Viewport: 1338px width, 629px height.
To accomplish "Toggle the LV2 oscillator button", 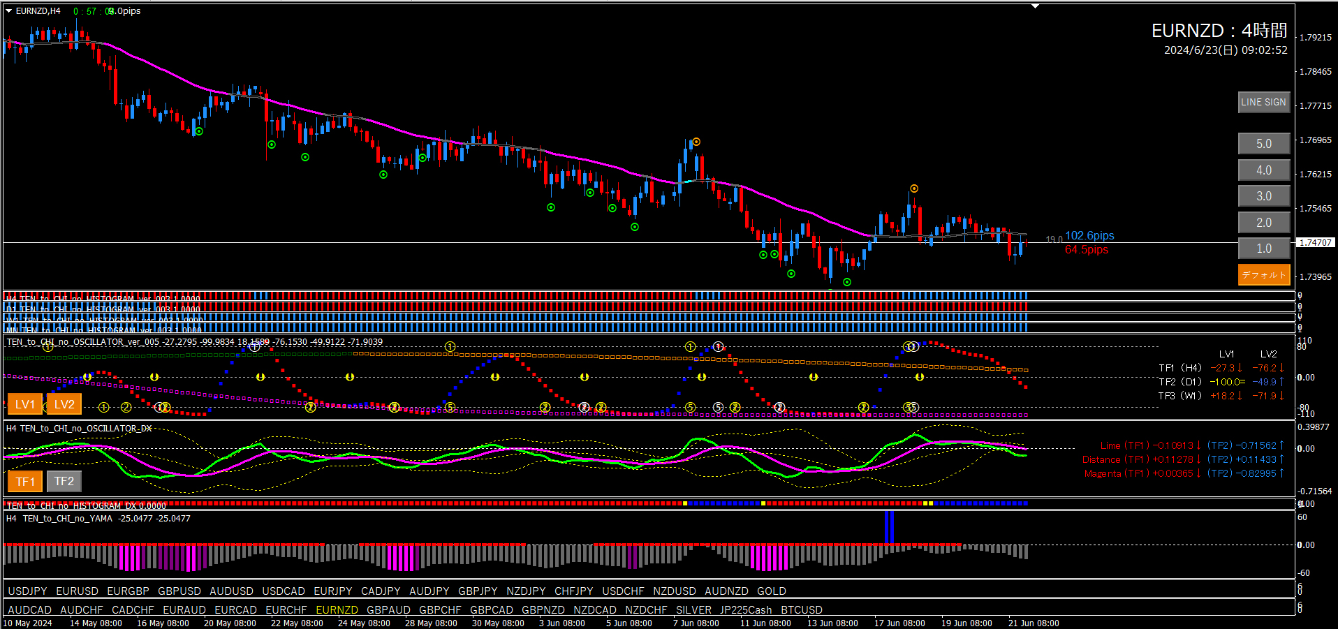I will [64, 404].
